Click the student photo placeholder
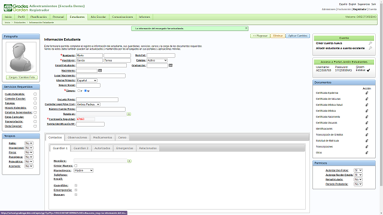 21,57
